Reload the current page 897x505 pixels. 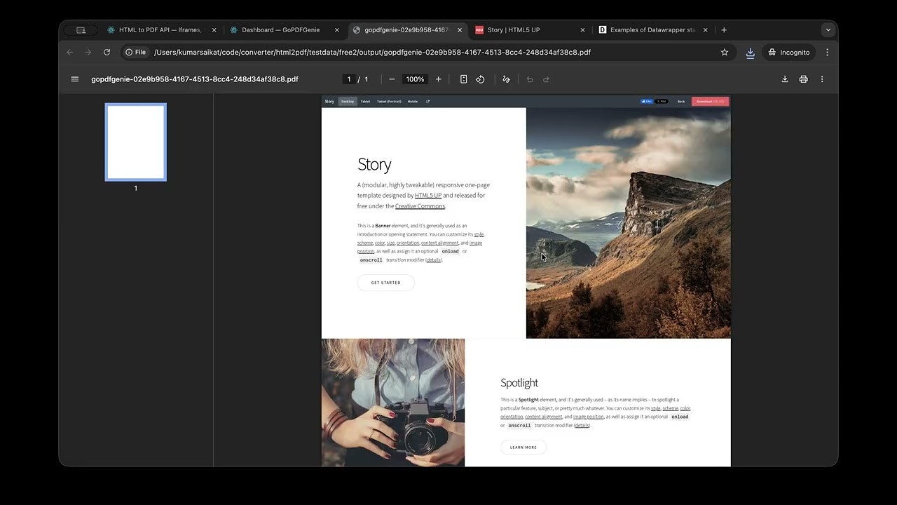[107, 52]
